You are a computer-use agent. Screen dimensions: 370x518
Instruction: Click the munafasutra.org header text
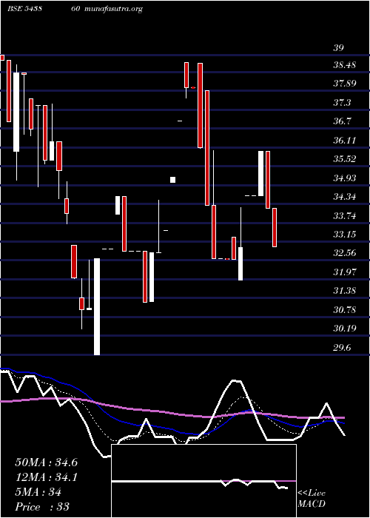[113, 9]
